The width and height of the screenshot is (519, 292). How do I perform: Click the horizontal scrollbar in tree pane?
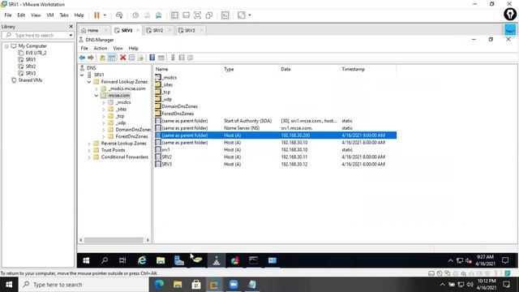[114, 240]
